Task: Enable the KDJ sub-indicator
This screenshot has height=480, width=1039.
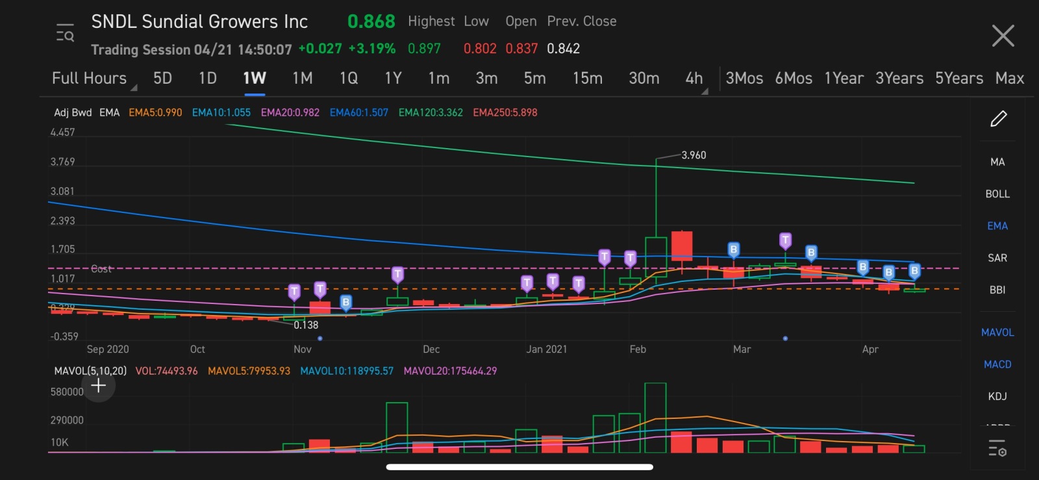Action: tap(997, 396)
